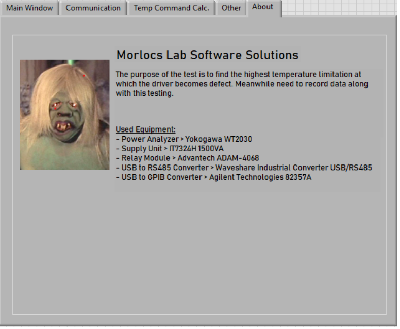
Task: Click the Used Equipment: underlined label
Action: pos(145,129)
